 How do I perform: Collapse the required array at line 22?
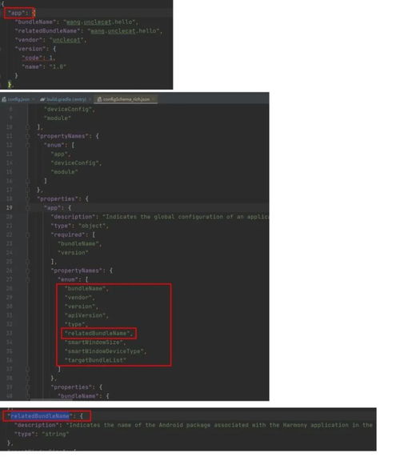pos(28,234)
